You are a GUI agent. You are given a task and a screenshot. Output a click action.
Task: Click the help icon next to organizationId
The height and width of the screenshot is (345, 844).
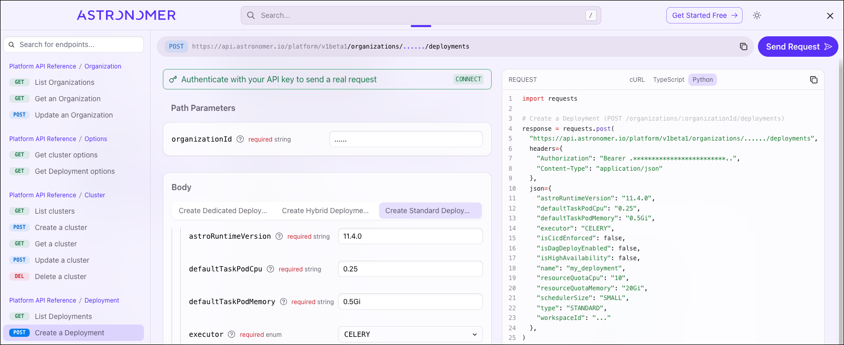[x=240, y=139]
